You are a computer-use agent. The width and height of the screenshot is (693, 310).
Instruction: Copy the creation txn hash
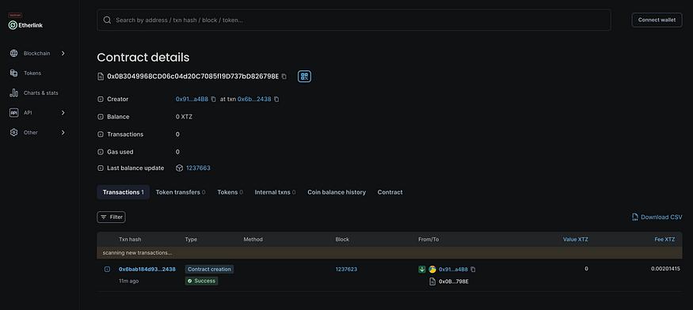[x=276, y=100]
